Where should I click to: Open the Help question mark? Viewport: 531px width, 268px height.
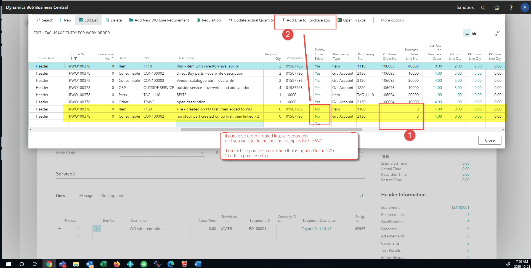pyautogui.click(x=511, y=8)
